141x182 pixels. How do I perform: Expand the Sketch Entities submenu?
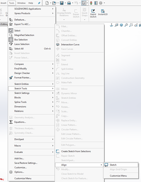pyautogui.click(x=31, y=84)
